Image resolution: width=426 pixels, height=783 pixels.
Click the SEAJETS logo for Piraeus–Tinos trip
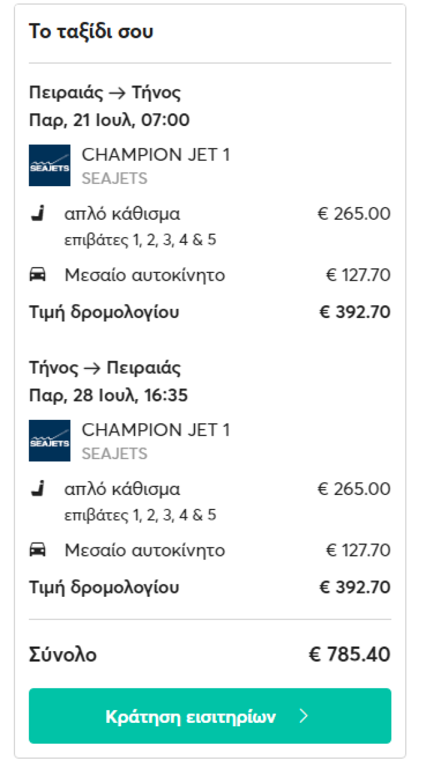(x=49, y=165)
